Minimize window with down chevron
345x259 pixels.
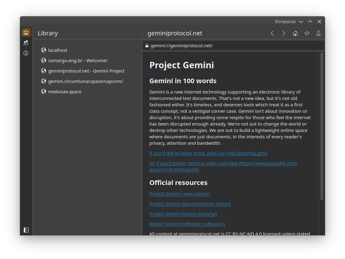tap(301, 22)
